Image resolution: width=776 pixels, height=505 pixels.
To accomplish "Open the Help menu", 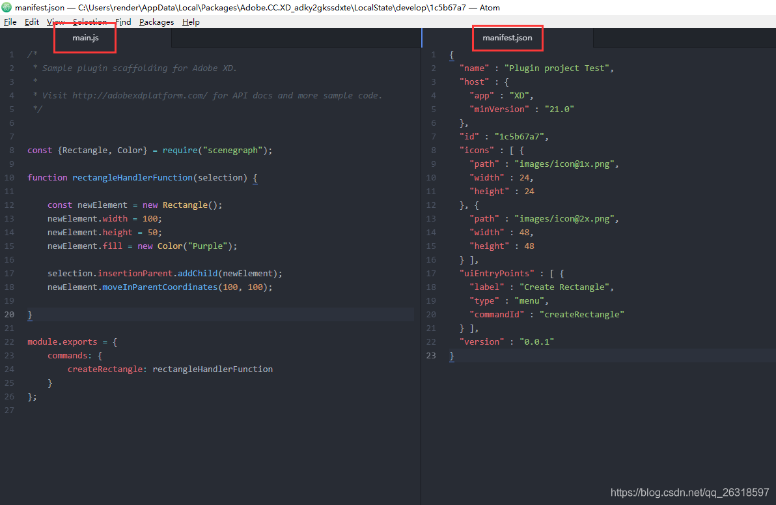I will coord(191,22).
